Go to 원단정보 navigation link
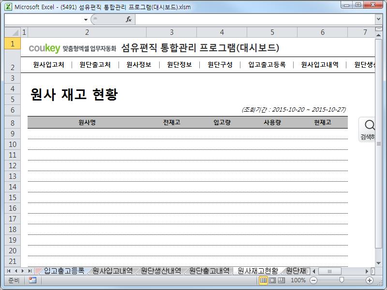 179,65
